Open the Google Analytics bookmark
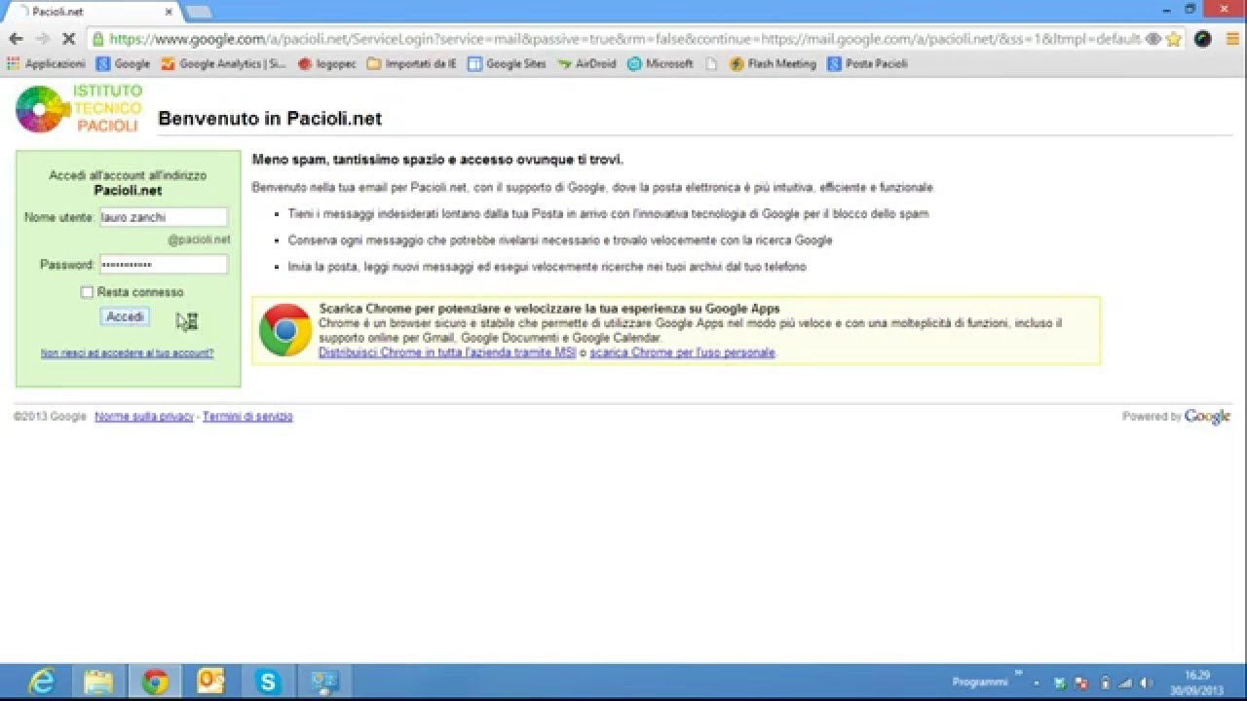Screen dimensions: 1247x701 tap(223, 63)
